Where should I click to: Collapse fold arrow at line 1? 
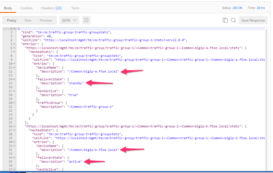point(14,28)
